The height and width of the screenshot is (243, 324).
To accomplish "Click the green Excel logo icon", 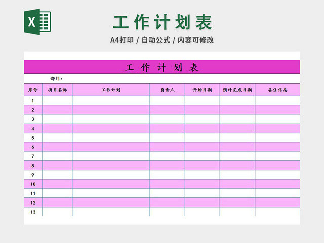I will (37, 22).
